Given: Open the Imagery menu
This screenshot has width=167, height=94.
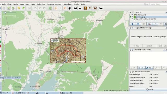Looking at the screenshot, I should tap(59, 4).
